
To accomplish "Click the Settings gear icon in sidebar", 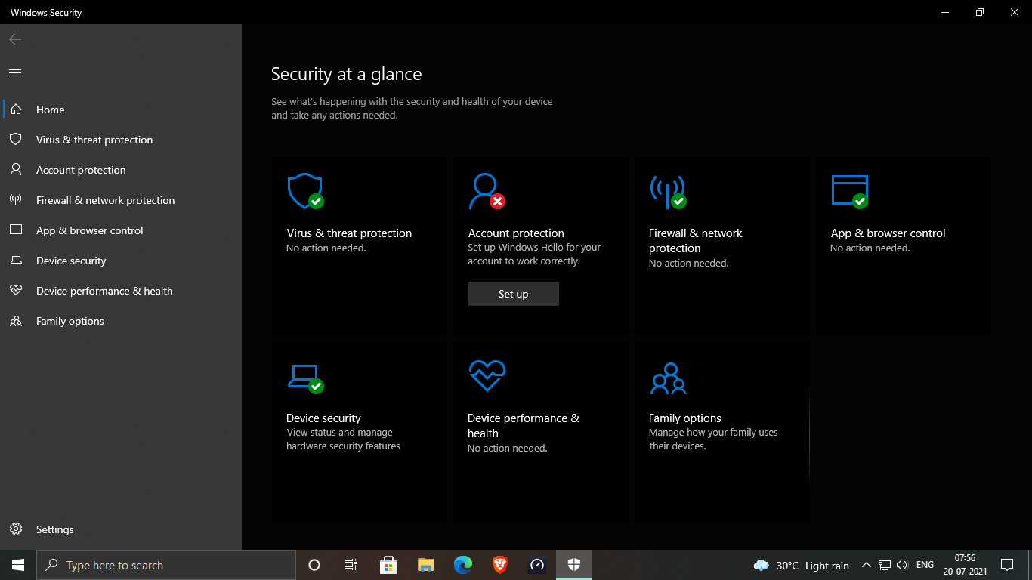I will point(15,529).
